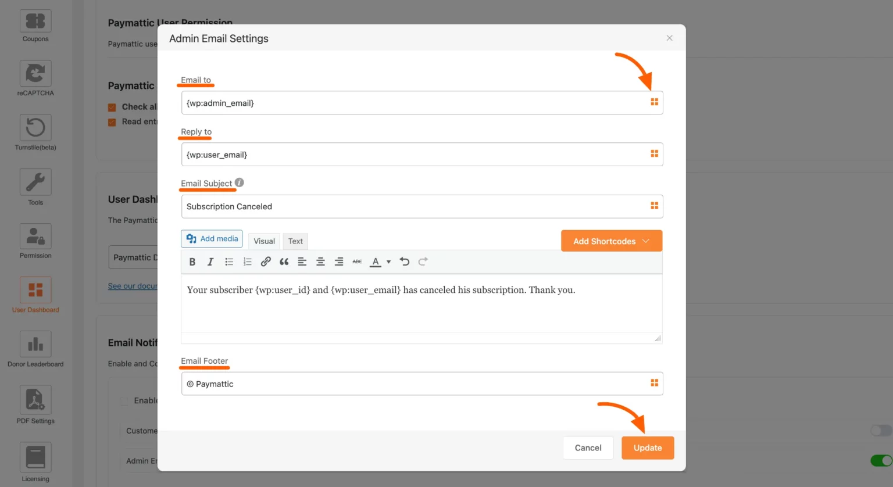
Task: Open the shortcode picker for Reply to
Action: 654,154
